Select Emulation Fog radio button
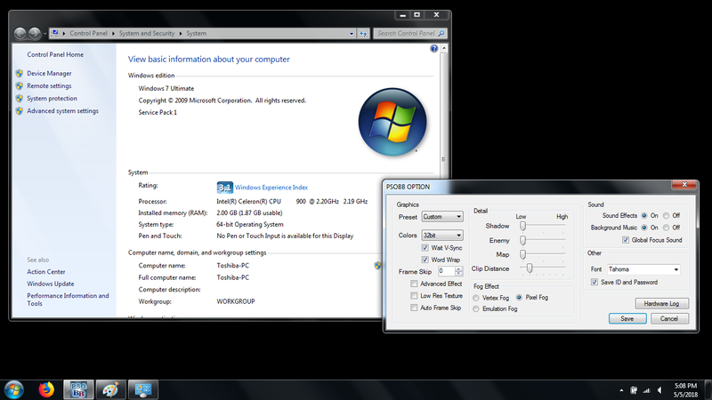Screen dimensions: 712x400 476,308
